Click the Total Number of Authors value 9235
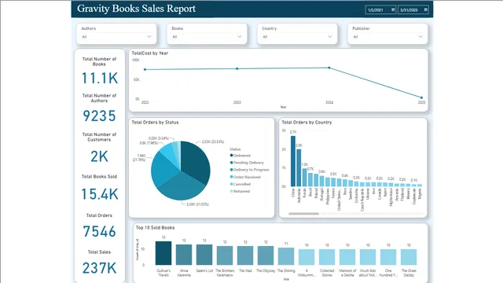503x283 pixels. pyautogui.click(x=100, y=116)
